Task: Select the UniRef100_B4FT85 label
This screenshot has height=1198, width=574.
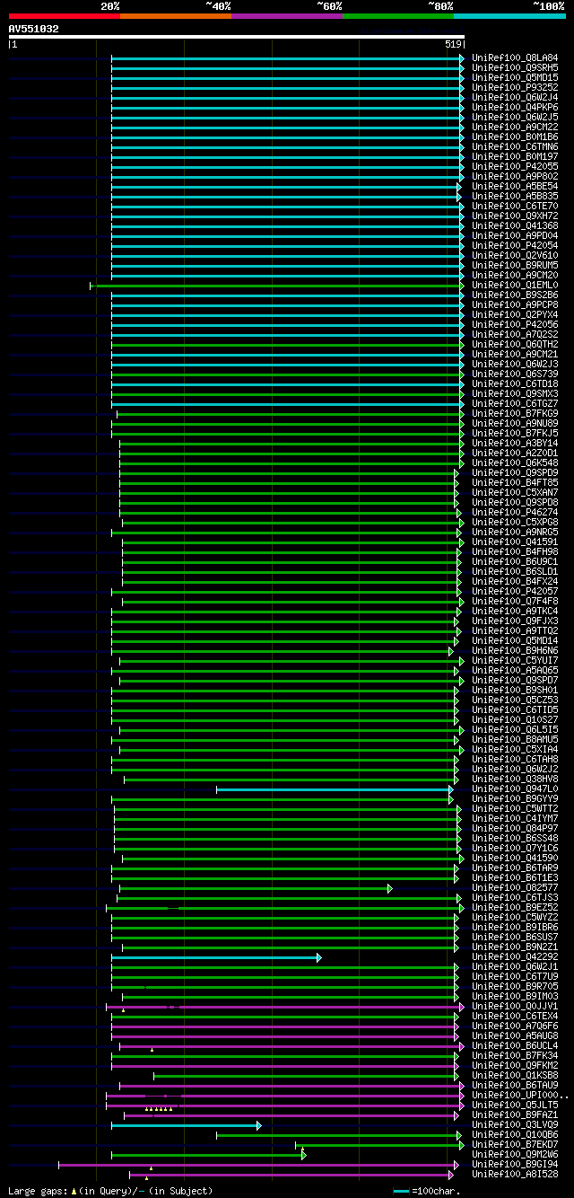Action: point(515,483)
